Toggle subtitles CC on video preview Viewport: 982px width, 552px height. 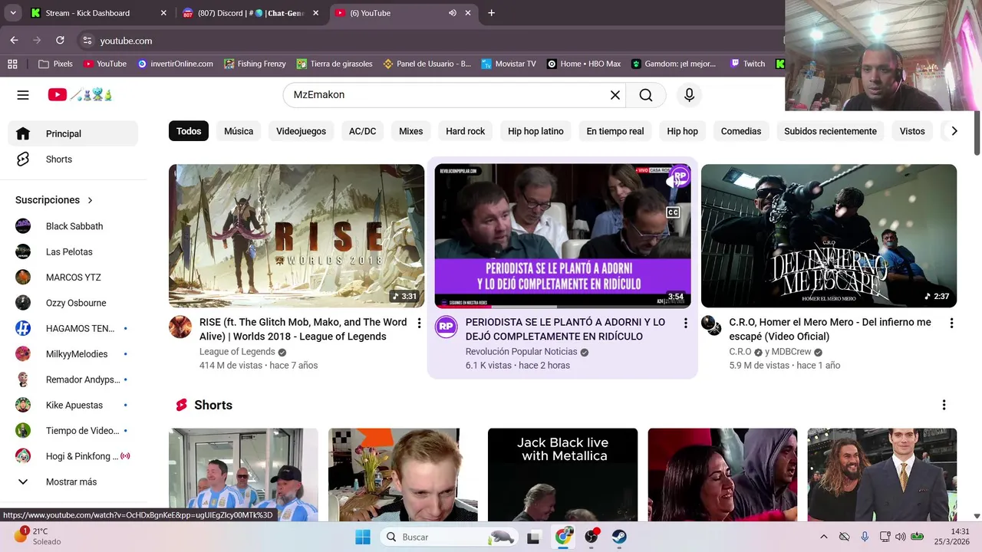tap(673, 212)
